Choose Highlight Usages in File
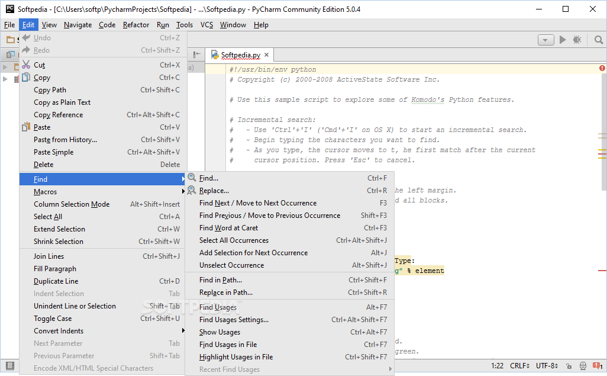Image resolution: width=607 pixels, height=376 pixels. point(289,356)
